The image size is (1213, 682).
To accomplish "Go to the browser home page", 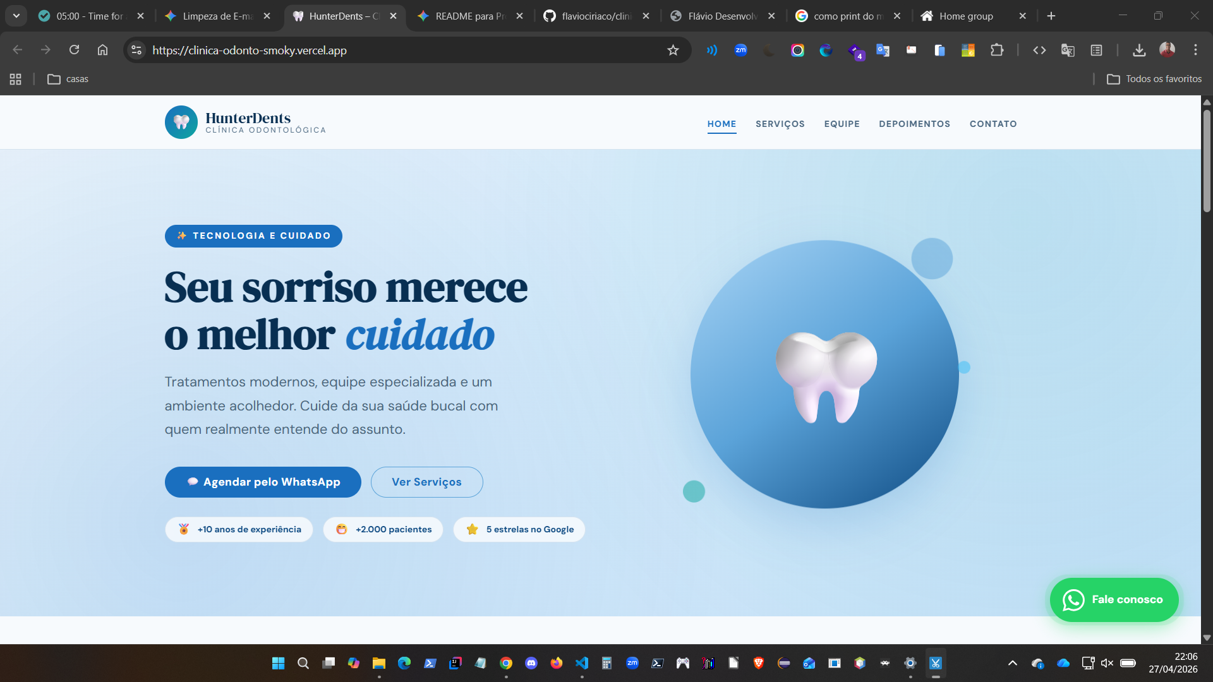I will pyautogui.click(x=102, y=50).
